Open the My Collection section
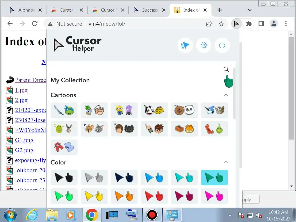 70,80
